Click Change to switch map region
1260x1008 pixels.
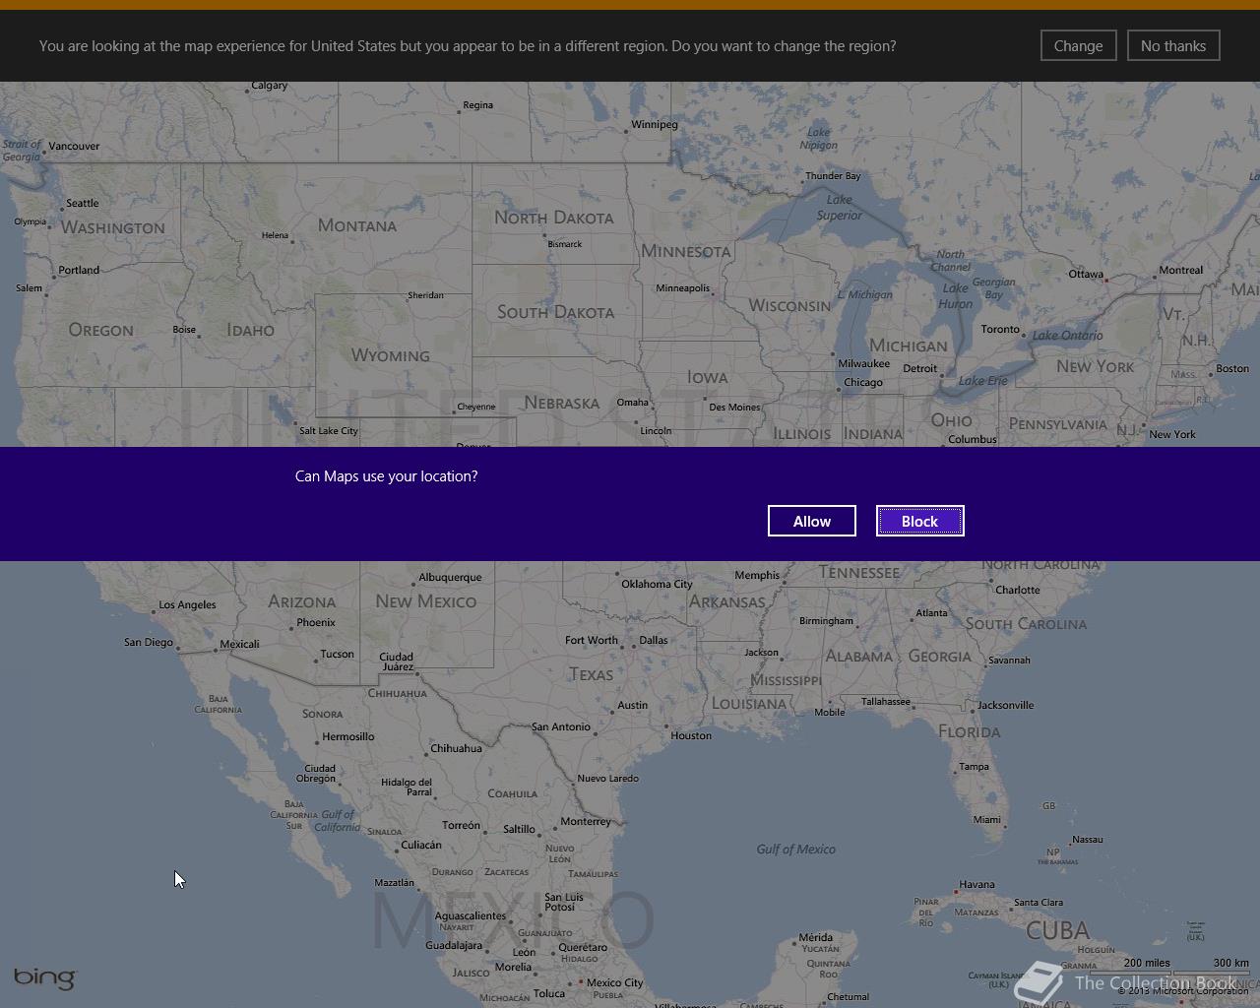[1078, 45]
